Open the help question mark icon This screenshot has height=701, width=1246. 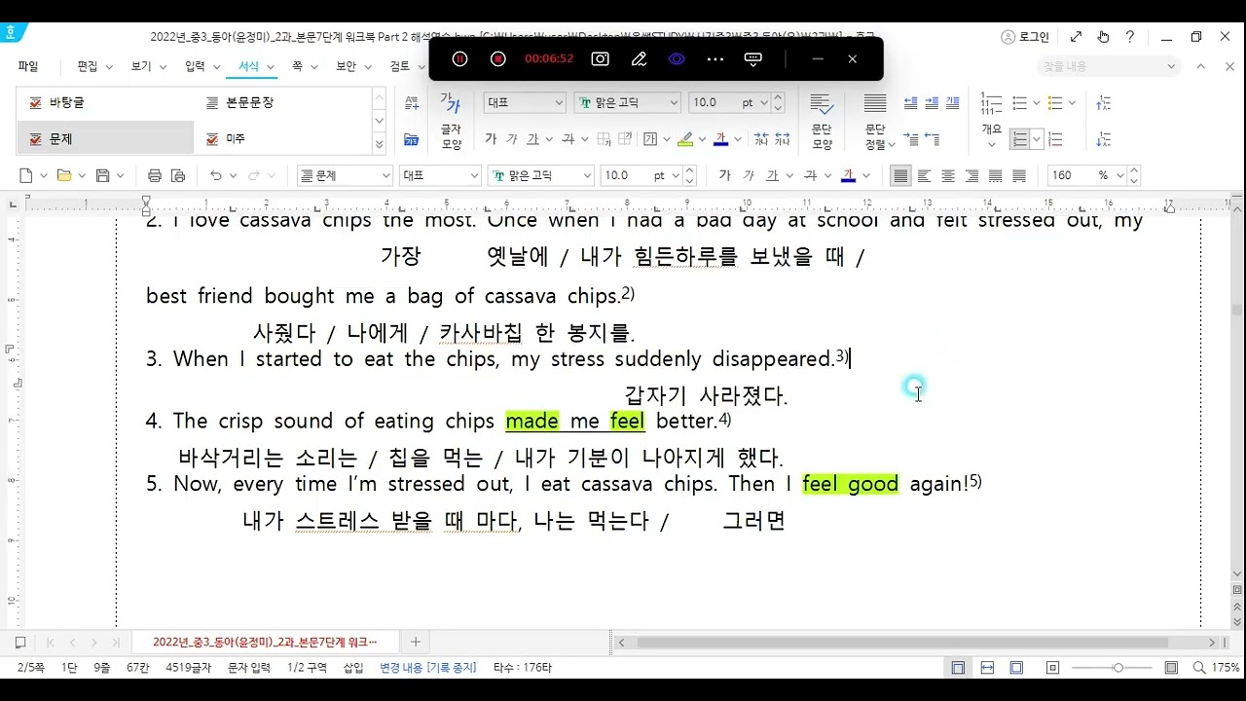(x=1130, y=37)
